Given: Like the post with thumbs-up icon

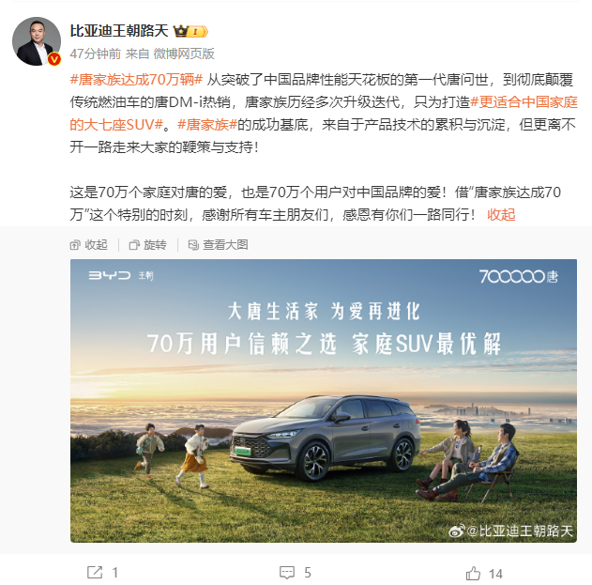Looking at the screenshot, I should pyautogui.click(x=473, y=573).
